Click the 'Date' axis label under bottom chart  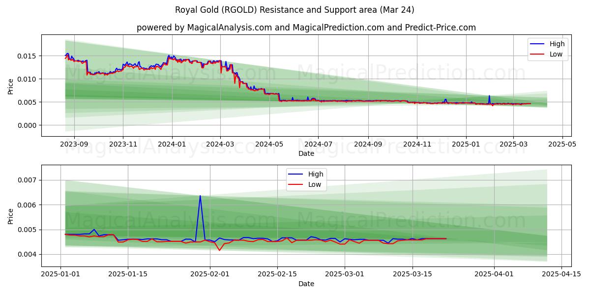pos(306,284)
